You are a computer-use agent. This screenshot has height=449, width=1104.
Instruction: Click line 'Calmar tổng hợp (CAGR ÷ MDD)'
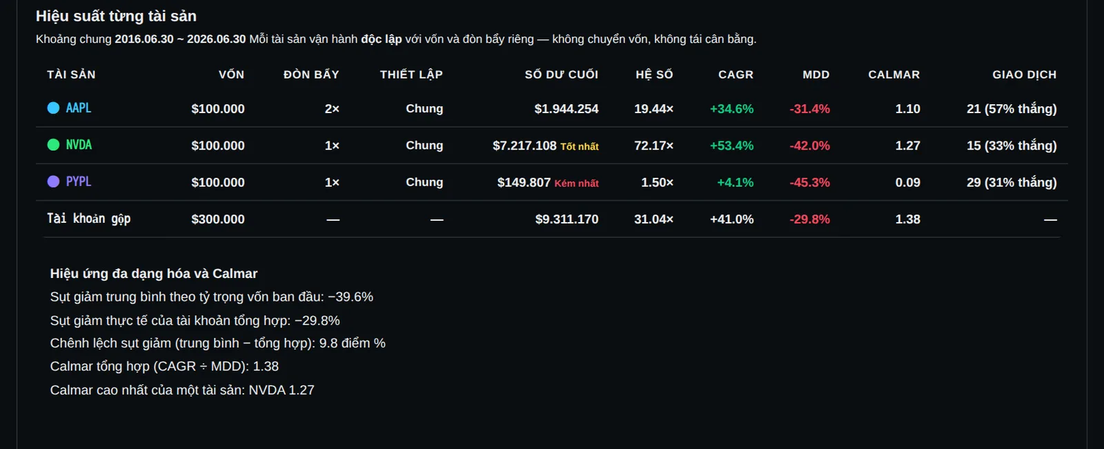coord(164,367)
